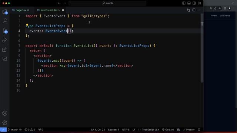Toggle the bottom panel
The height and width of the screenshot is (133, 237).
(189, 3)
